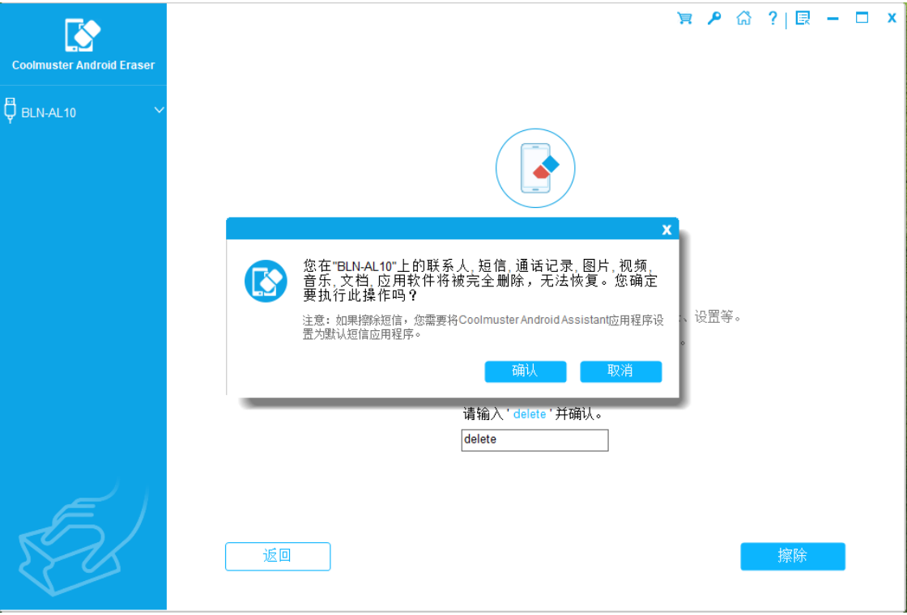
Task: Click the text field containing 'delete'
Action: [534, 440]
